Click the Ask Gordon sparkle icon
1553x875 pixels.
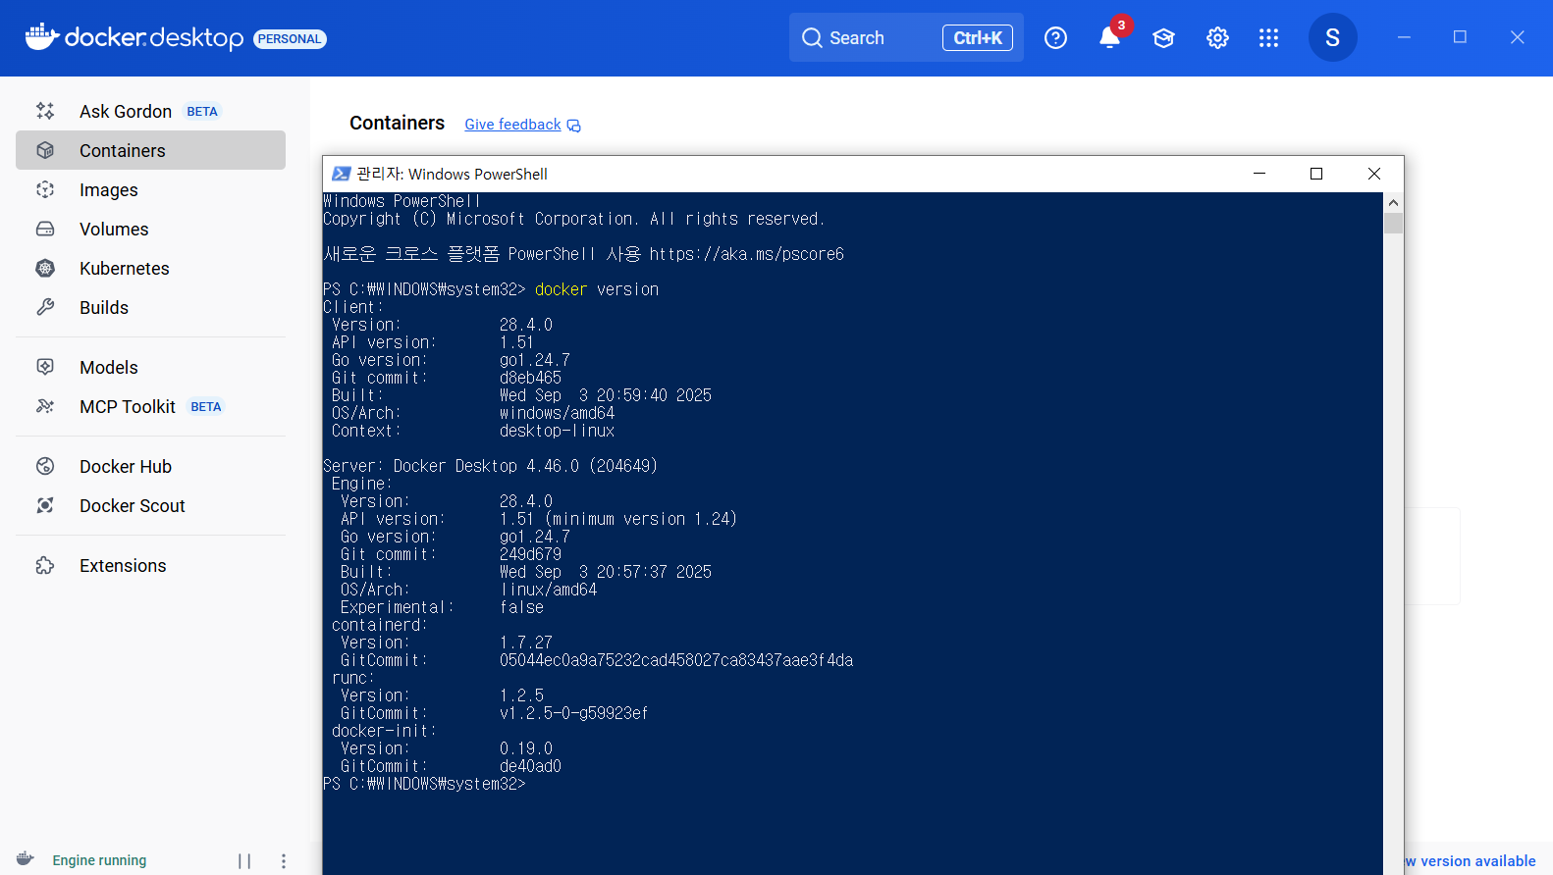click(45, 111)
